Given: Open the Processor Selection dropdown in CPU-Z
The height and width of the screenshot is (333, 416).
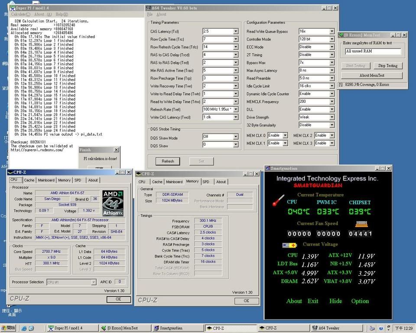Looking at the screenshot, I should coord(94,282).
